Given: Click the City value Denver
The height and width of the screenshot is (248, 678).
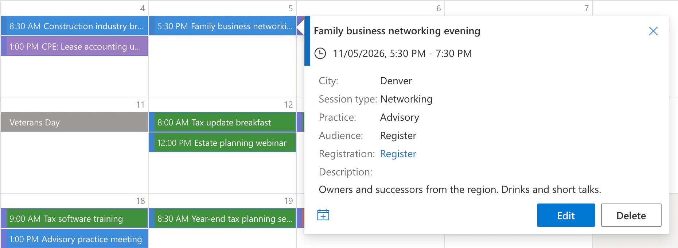Looking at the screenshot, I should tap(396, 81).
